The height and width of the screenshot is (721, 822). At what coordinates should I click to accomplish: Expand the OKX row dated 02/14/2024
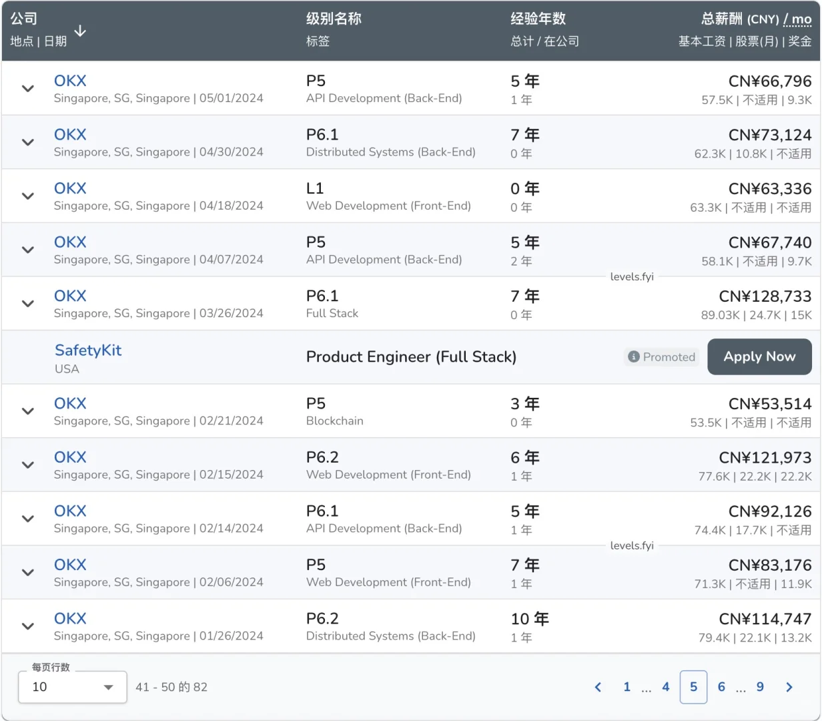[x=28, y=519]
